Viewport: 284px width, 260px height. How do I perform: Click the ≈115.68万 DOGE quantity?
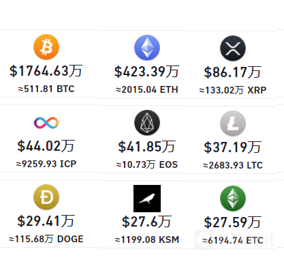click(x=46, y=239)
